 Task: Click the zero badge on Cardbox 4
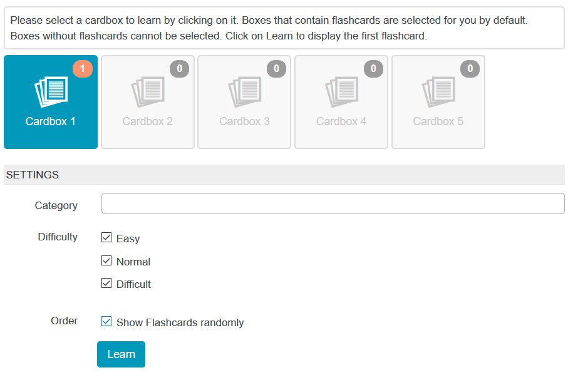click(x=373, y=69)
